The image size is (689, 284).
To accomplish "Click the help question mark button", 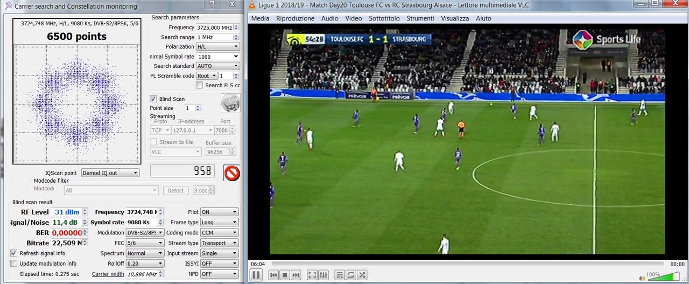I will pos(213,4).
